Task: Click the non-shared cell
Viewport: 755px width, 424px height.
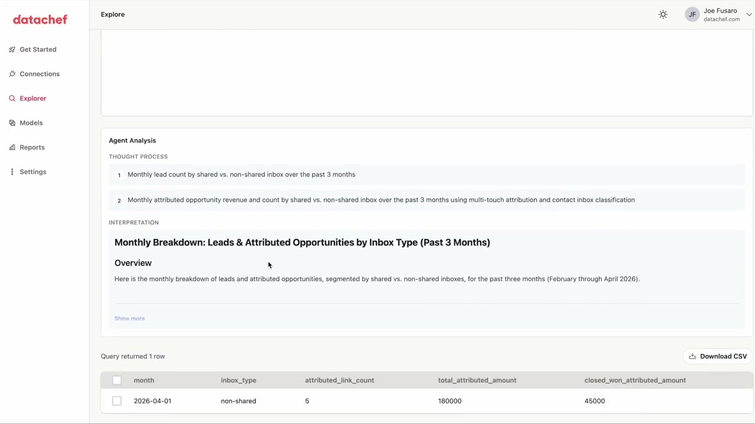Action: 238,401
